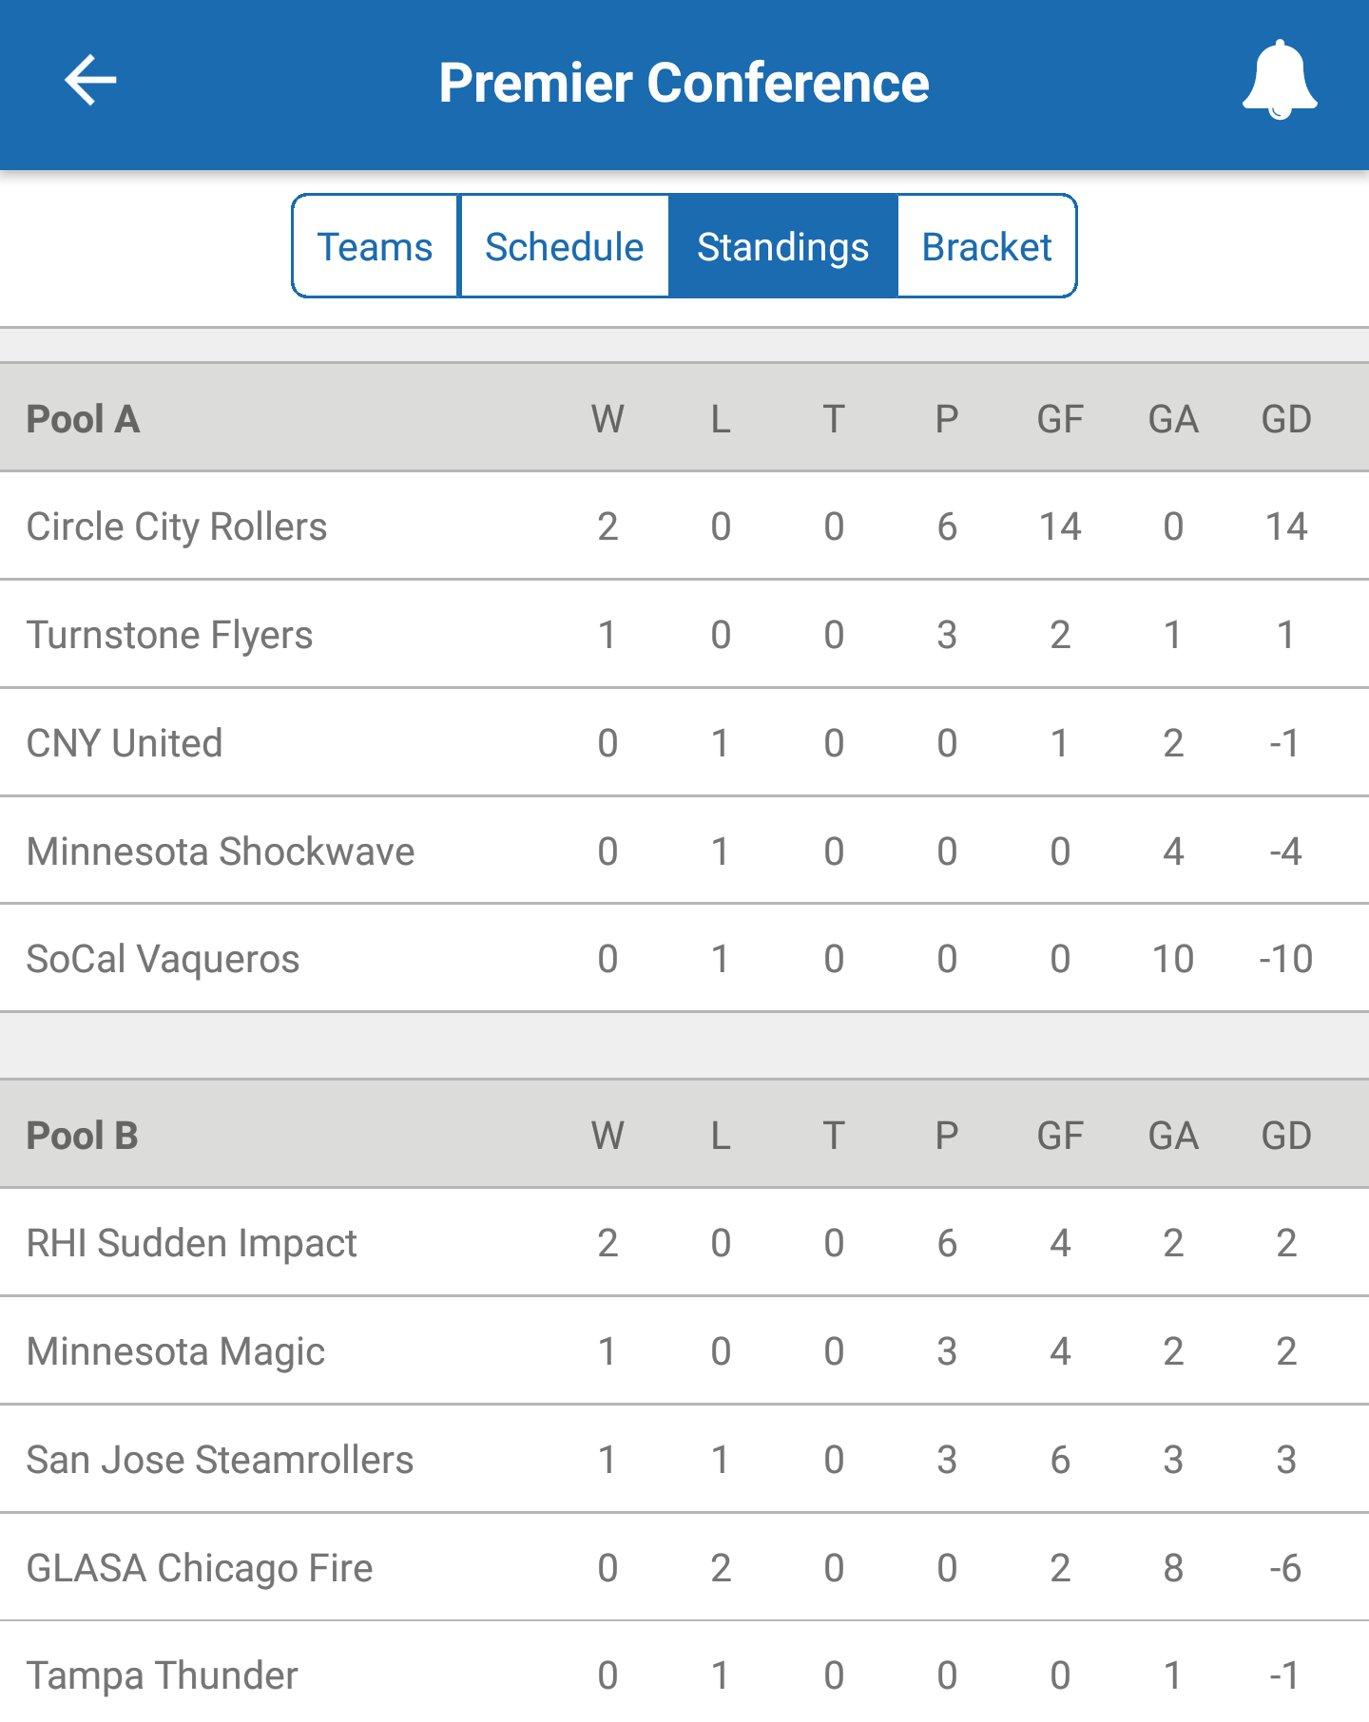Open the Schedule tab
Viewport: 1369px width, 1722px height.
tap(565, 247)
